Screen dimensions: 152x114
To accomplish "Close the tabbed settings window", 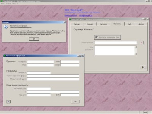I will (x=148, y=19).
